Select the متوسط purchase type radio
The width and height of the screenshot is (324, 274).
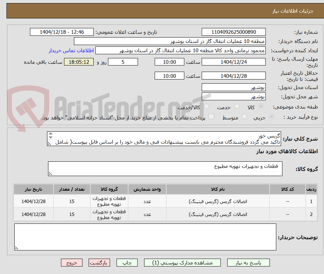tap(244, 117)
